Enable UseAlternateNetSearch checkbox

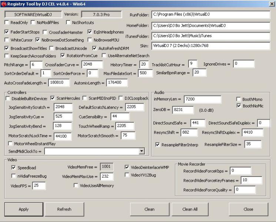coord(104,55)
